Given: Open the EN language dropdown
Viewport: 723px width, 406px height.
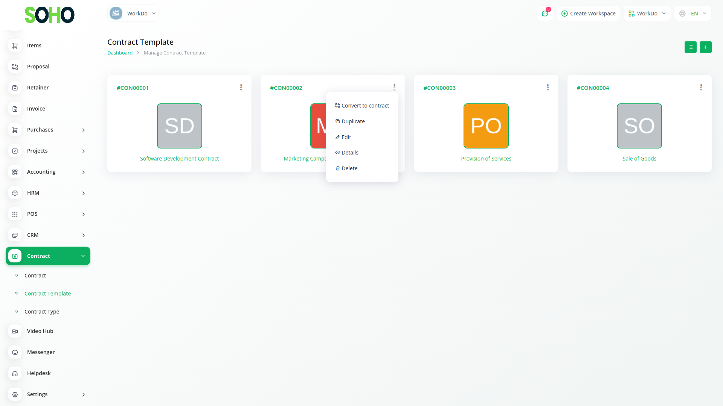Looking at the screenshot, I should 693,14.
